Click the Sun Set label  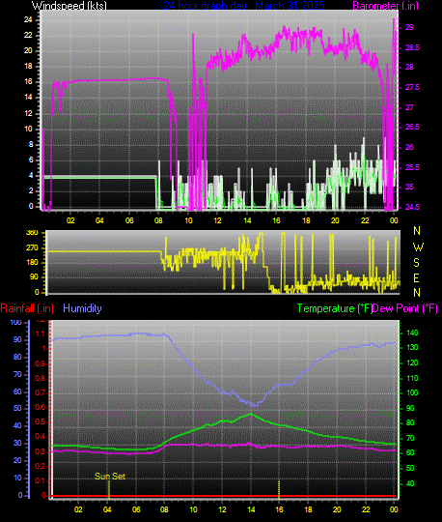[110, 477]
